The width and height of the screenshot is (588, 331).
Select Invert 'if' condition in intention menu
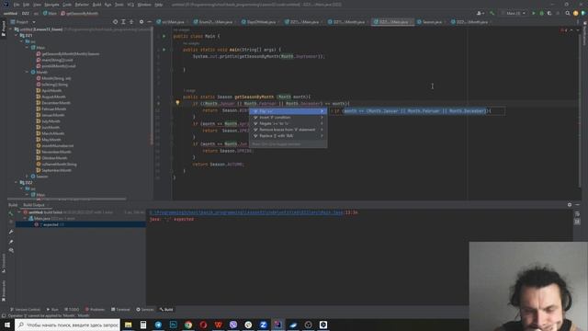click(288, 118)
